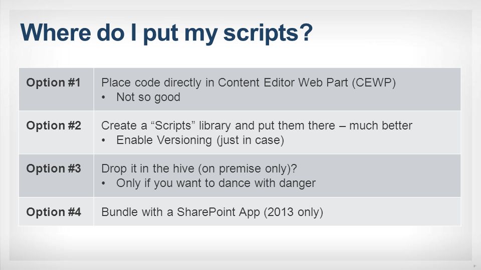Click the bullet dot before "Not so good"
This screenshot has height=270, width=481.
(x=104, y=97)
